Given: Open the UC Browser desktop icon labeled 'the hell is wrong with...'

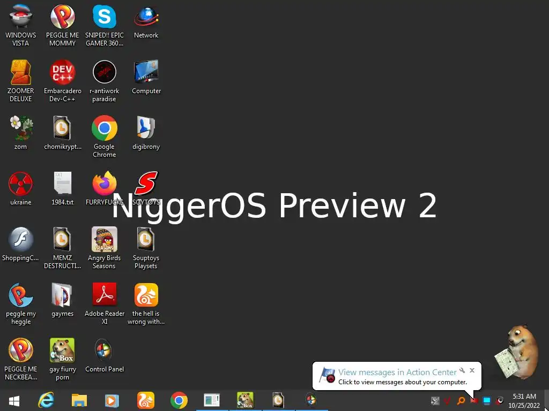Looking at the screenshot, I should tap(146, 303).
